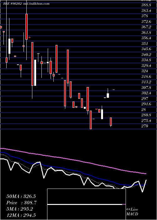Click the last red candle near 275.4
The image size is (157, 220).
[111, 122]
